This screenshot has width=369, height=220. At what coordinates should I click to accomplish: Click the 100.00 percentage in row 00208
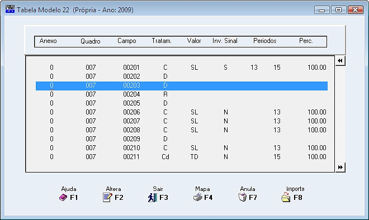point(317,130)
